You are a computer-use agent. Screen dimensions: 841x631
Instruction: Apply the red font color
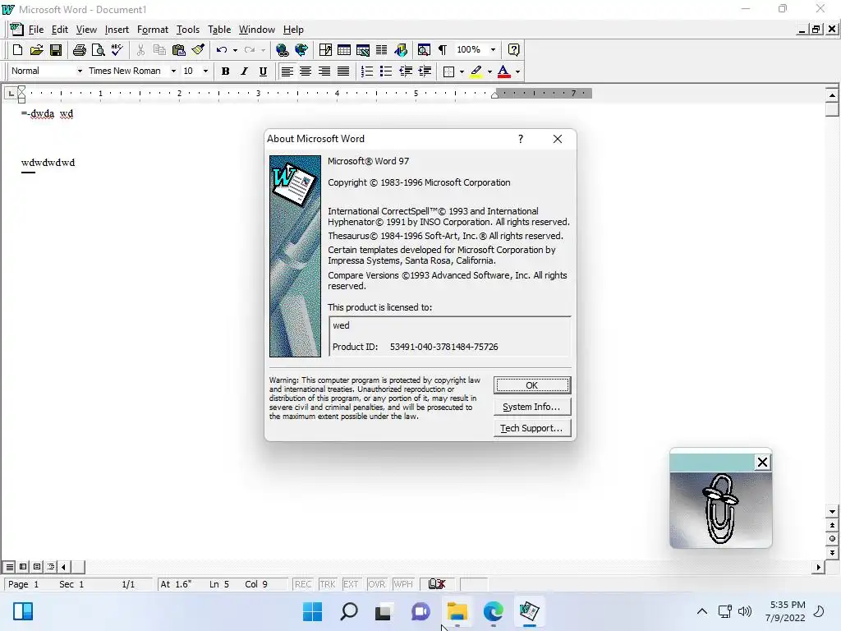pyautogui.click(x=503, y=71)
